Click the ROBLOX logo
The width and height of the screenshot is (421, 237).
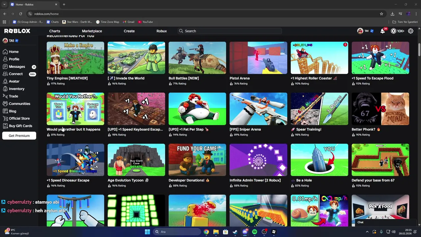point(17,31)
